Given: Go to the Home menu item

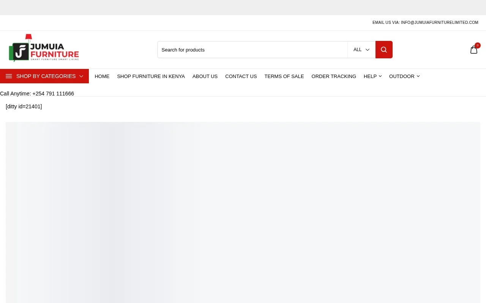Looking at the screenshot, I should (x=102, y=76).
